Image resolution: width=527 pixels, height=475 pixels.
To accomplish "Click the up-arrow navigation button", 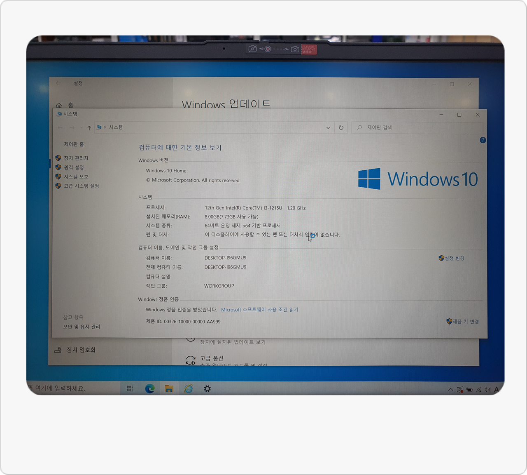I will pos(89,128).
